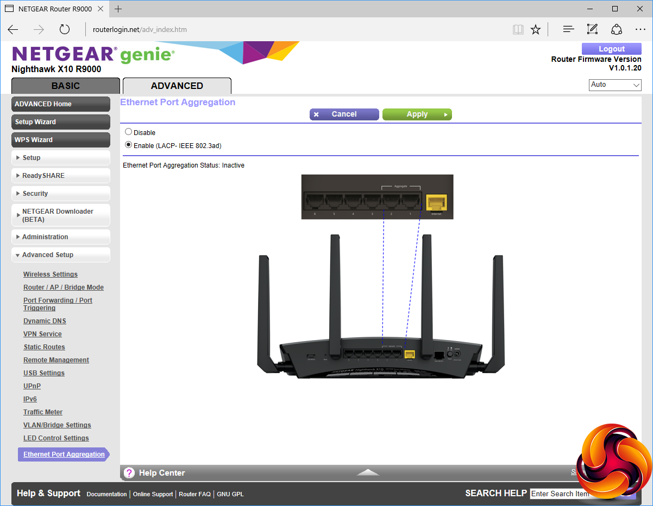Click the Apply button
This screenshot has height=506, width=653.
417,114
